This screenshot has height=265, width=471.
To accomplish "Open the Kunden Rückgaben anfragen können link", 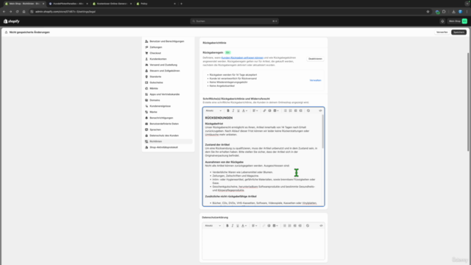I will coord(242,57).
